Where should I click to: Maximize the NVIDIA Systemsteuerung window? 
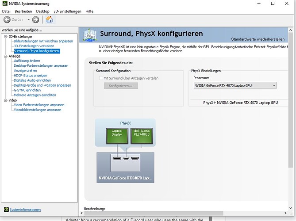[x=273, y=4]
